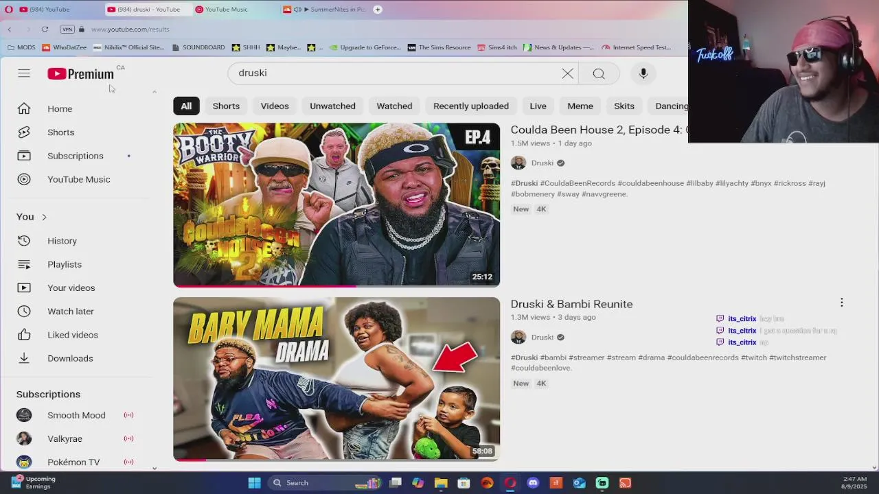Select the Videos filter chip
This screenshot has width=879, height=494.
click(275, 106)
